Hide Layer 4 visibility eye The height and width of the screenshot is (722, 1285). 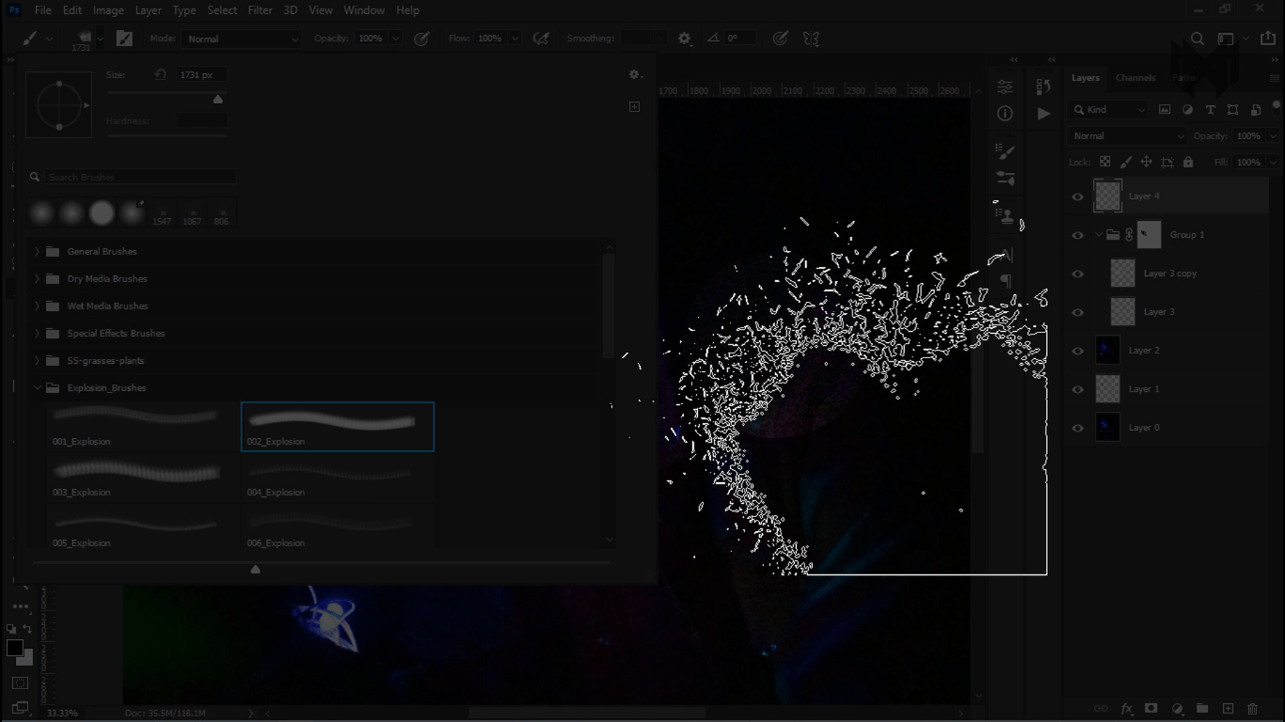[x=1078, y=196]
